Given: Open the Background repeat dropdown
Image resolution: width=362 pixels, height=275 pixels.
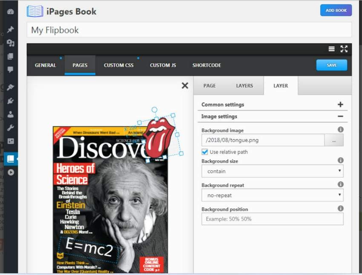Looking at the screenshot, I should (272, 195).
